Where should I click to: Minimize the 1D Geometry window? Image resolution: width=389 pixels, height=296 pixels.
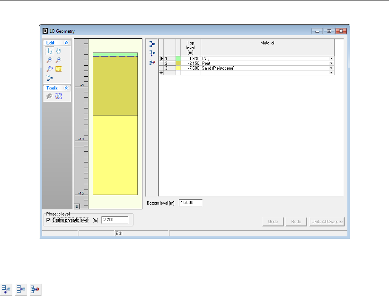point(317,31)
